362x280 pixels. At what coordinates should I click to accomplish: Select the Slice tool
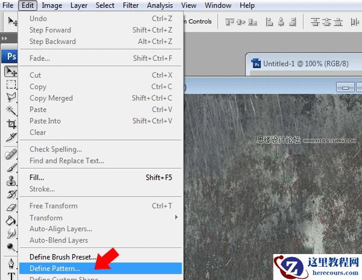point(11,138)
